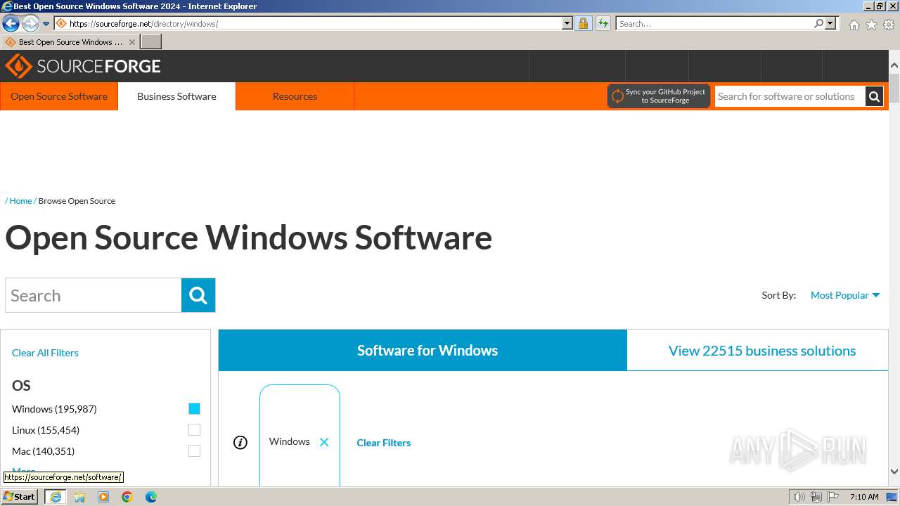Image resolution: width=900 pixels, height=506 pixels.
Task: Open Favorites star icon
Action: pos(871,25)
